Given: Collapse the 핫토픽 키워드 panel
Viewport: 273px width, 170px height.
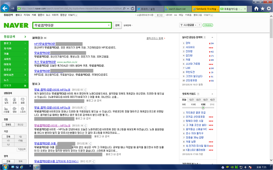Looking at the screenshot, I should pos(212,94).
